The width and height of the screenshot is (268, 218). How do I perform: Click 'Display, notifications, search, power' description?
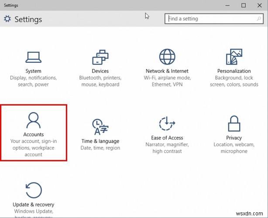coord(33,81)
